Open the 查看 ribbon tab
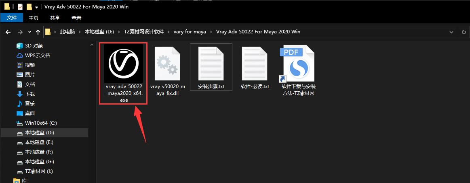This screenshot has height=183, width=470. pyautogui.click(x=76, y=18)
